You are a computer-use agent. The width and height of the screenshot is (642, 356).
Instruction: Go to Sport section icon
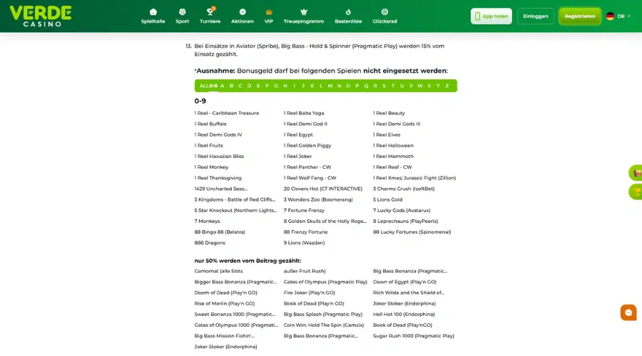pyautogui.click(x=182, y=12)
